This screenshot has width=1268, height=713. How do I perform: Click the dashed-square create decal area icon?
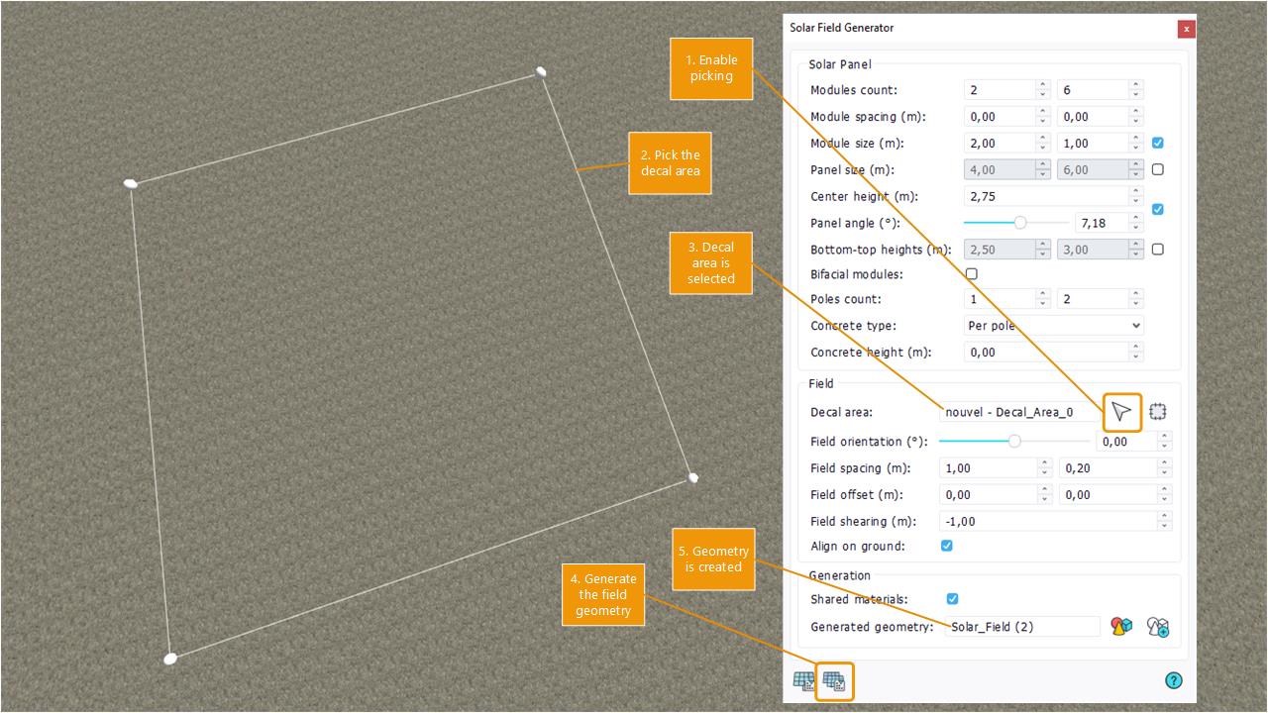[1158, 412]
